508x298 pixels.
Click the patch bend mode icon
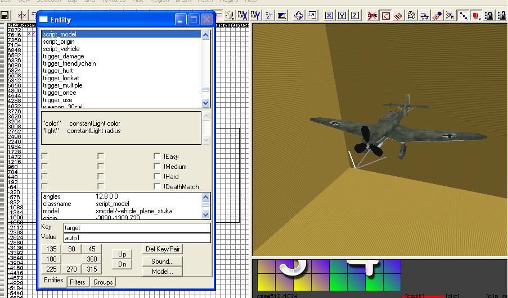[x=411, y=15]
